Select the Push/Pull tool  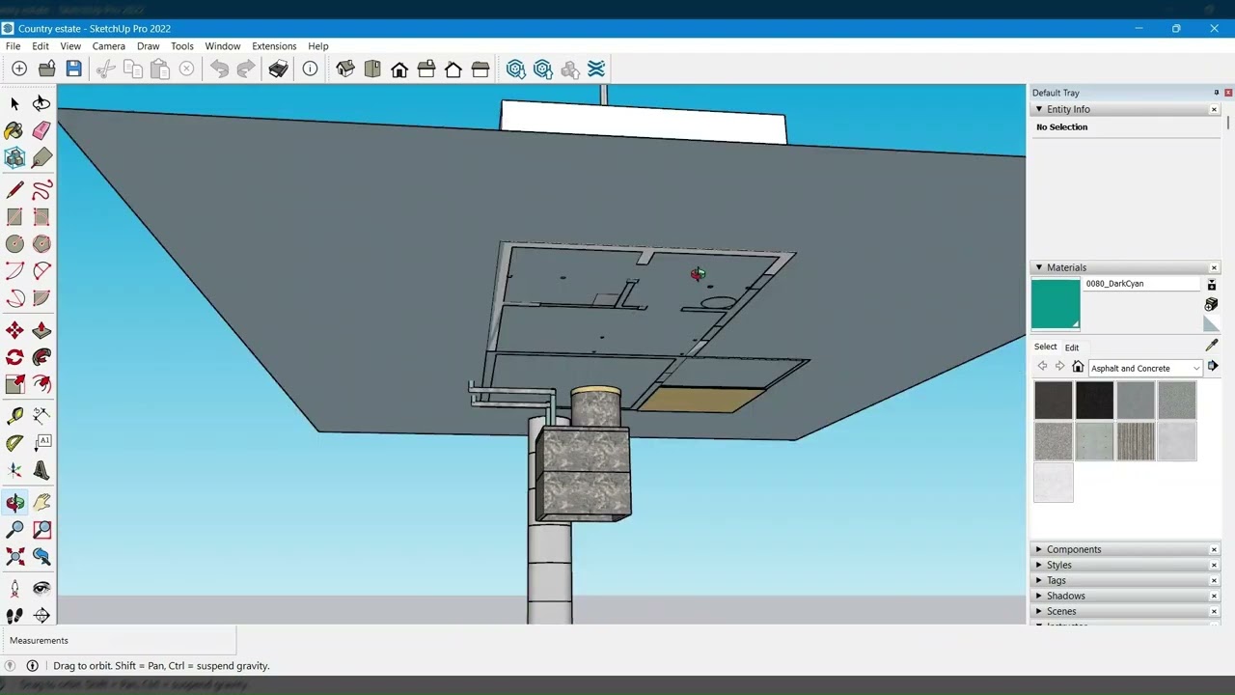click(x=41, y=331)
